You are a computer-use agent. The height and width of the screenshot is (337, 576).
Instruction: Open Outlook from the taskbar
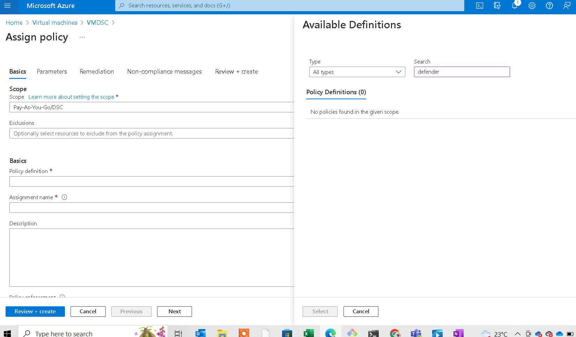(200, 333)
